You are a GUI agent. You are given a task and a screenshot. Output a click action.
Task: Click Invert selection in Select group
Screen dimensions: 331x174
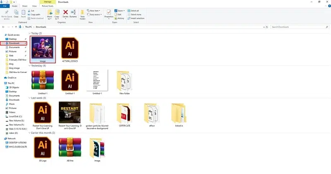136,18
